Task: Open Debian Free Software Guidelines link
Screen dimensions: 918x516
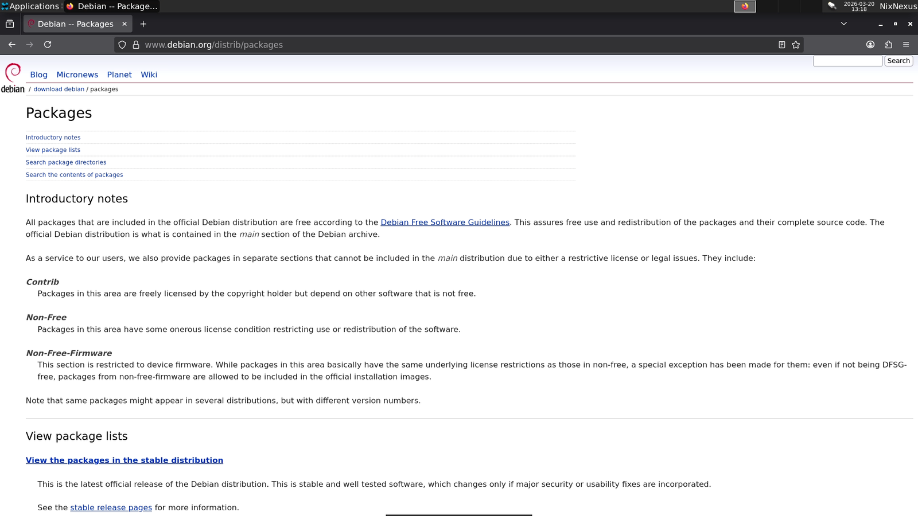Action: 445,222
